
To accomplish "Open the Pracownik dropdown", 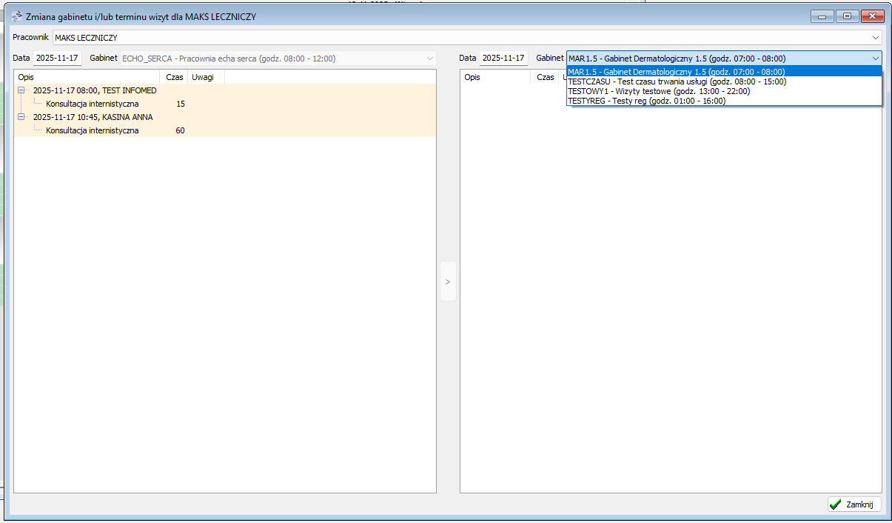I will click(875, 37).
